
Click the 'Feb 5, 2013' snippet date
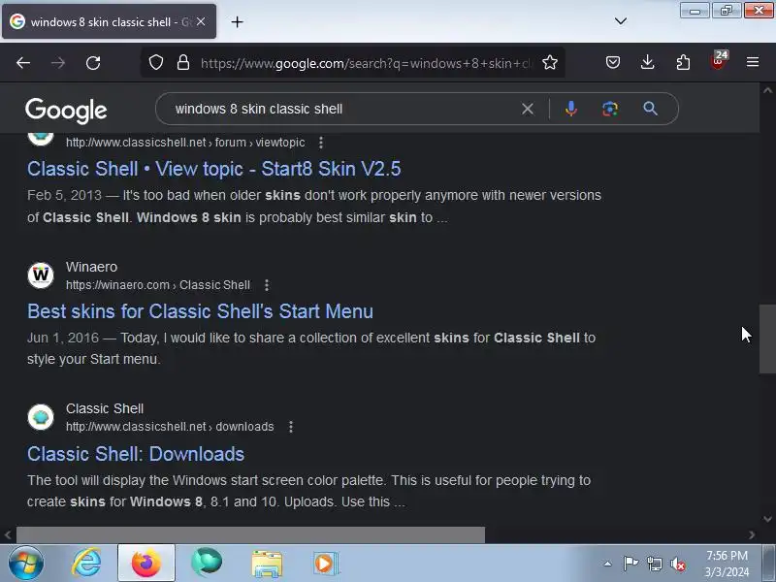(64, 196)
